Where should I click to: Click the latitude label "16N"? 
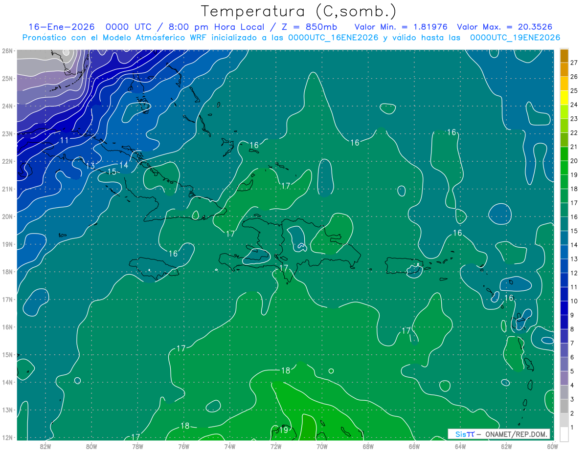pos(7,327)
